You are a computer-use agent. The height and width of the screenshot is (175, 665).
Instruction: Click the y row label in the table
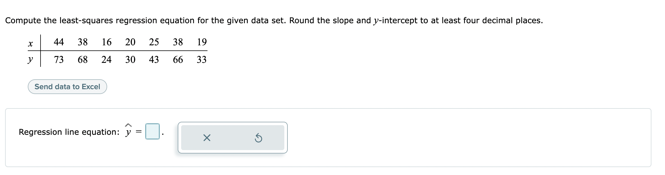click(30, 59)
